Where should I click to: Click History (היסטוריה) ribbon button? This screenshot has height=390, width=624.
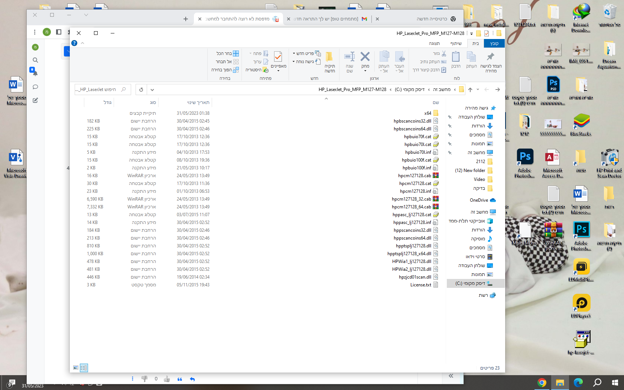tap(257, 70)
